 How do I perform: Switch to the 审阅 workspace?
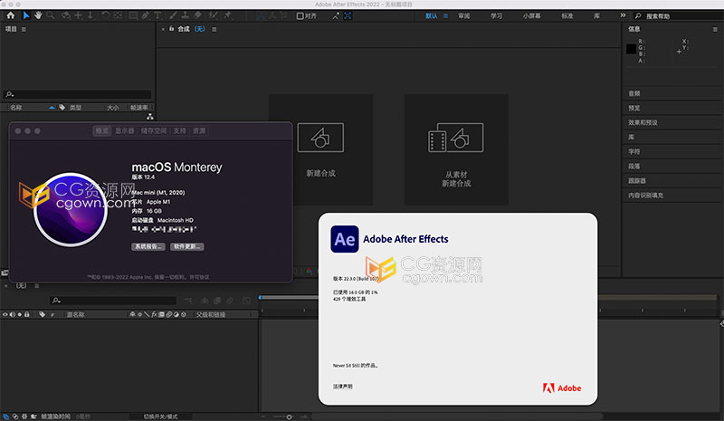(464, 15)
